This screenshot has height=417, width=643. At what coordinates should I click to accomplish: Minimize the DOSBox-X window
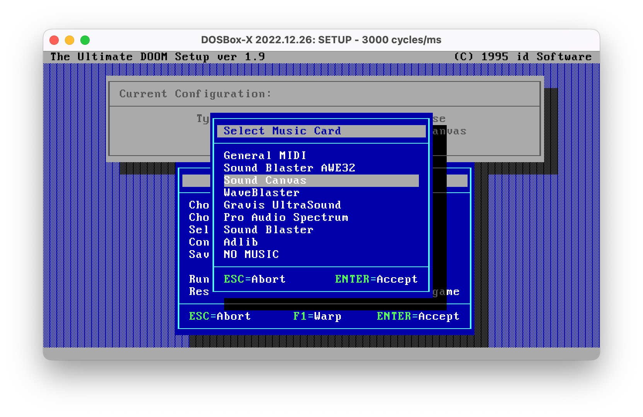(x=70, y=40)
